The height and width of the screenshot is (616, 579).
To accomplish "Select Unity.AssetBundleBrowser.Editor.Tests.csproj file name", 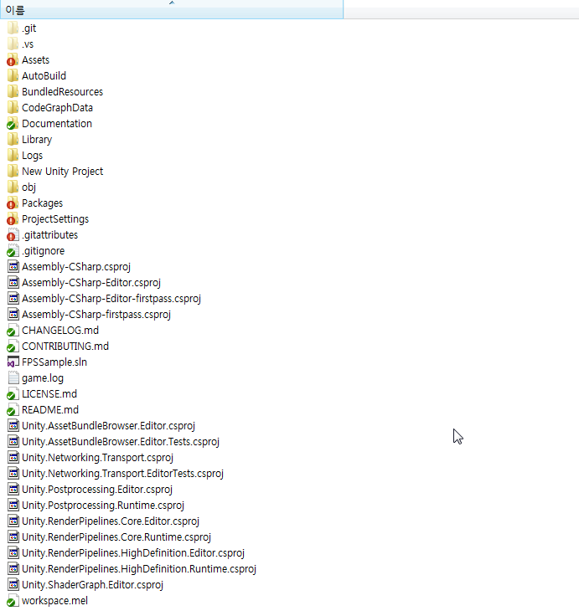I will [121, 442].
